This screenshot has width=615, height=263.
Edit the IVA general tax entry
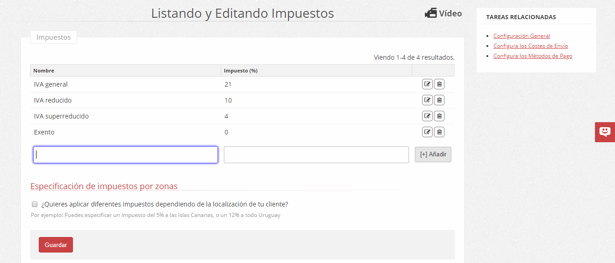coord(427,84)
